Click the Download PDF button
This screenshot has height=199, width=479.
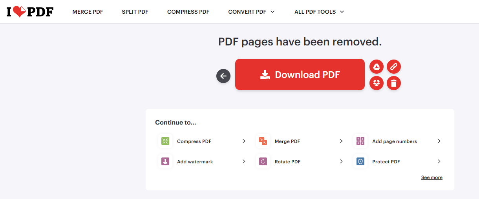300,74
